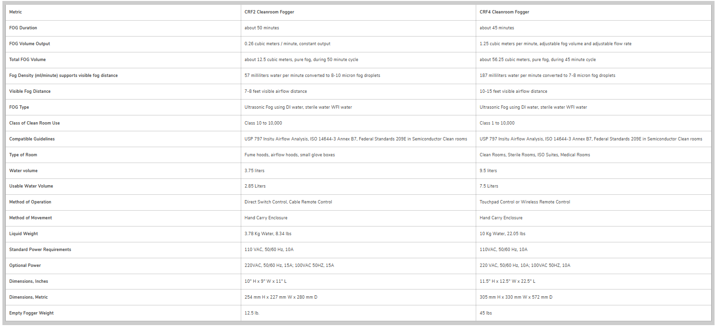Select the Metric column header
This screenshot has width=716, height=328.
coord(15,12)
